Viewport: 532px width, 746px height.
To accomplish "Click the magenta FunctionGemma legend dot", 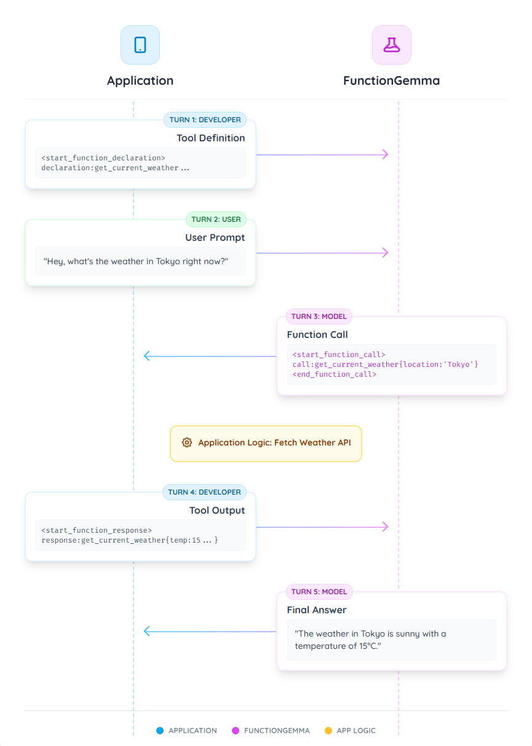I will point(235,731).
